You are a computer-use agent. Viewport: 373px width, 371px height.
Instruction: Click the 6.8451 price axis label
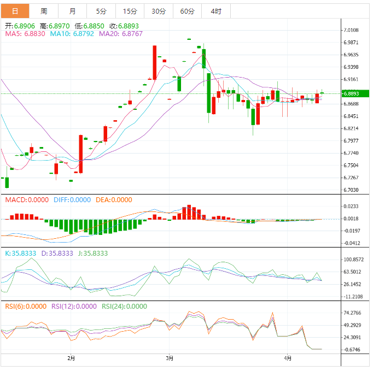coord(351,116)
